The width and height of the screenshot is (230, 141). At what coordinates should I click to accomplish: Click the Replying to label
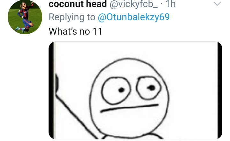[72, 17]
